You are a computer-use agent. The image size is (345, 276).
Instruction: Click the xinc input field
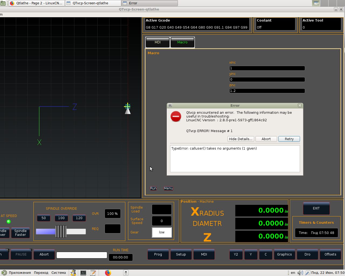click(x=267, y=68)
